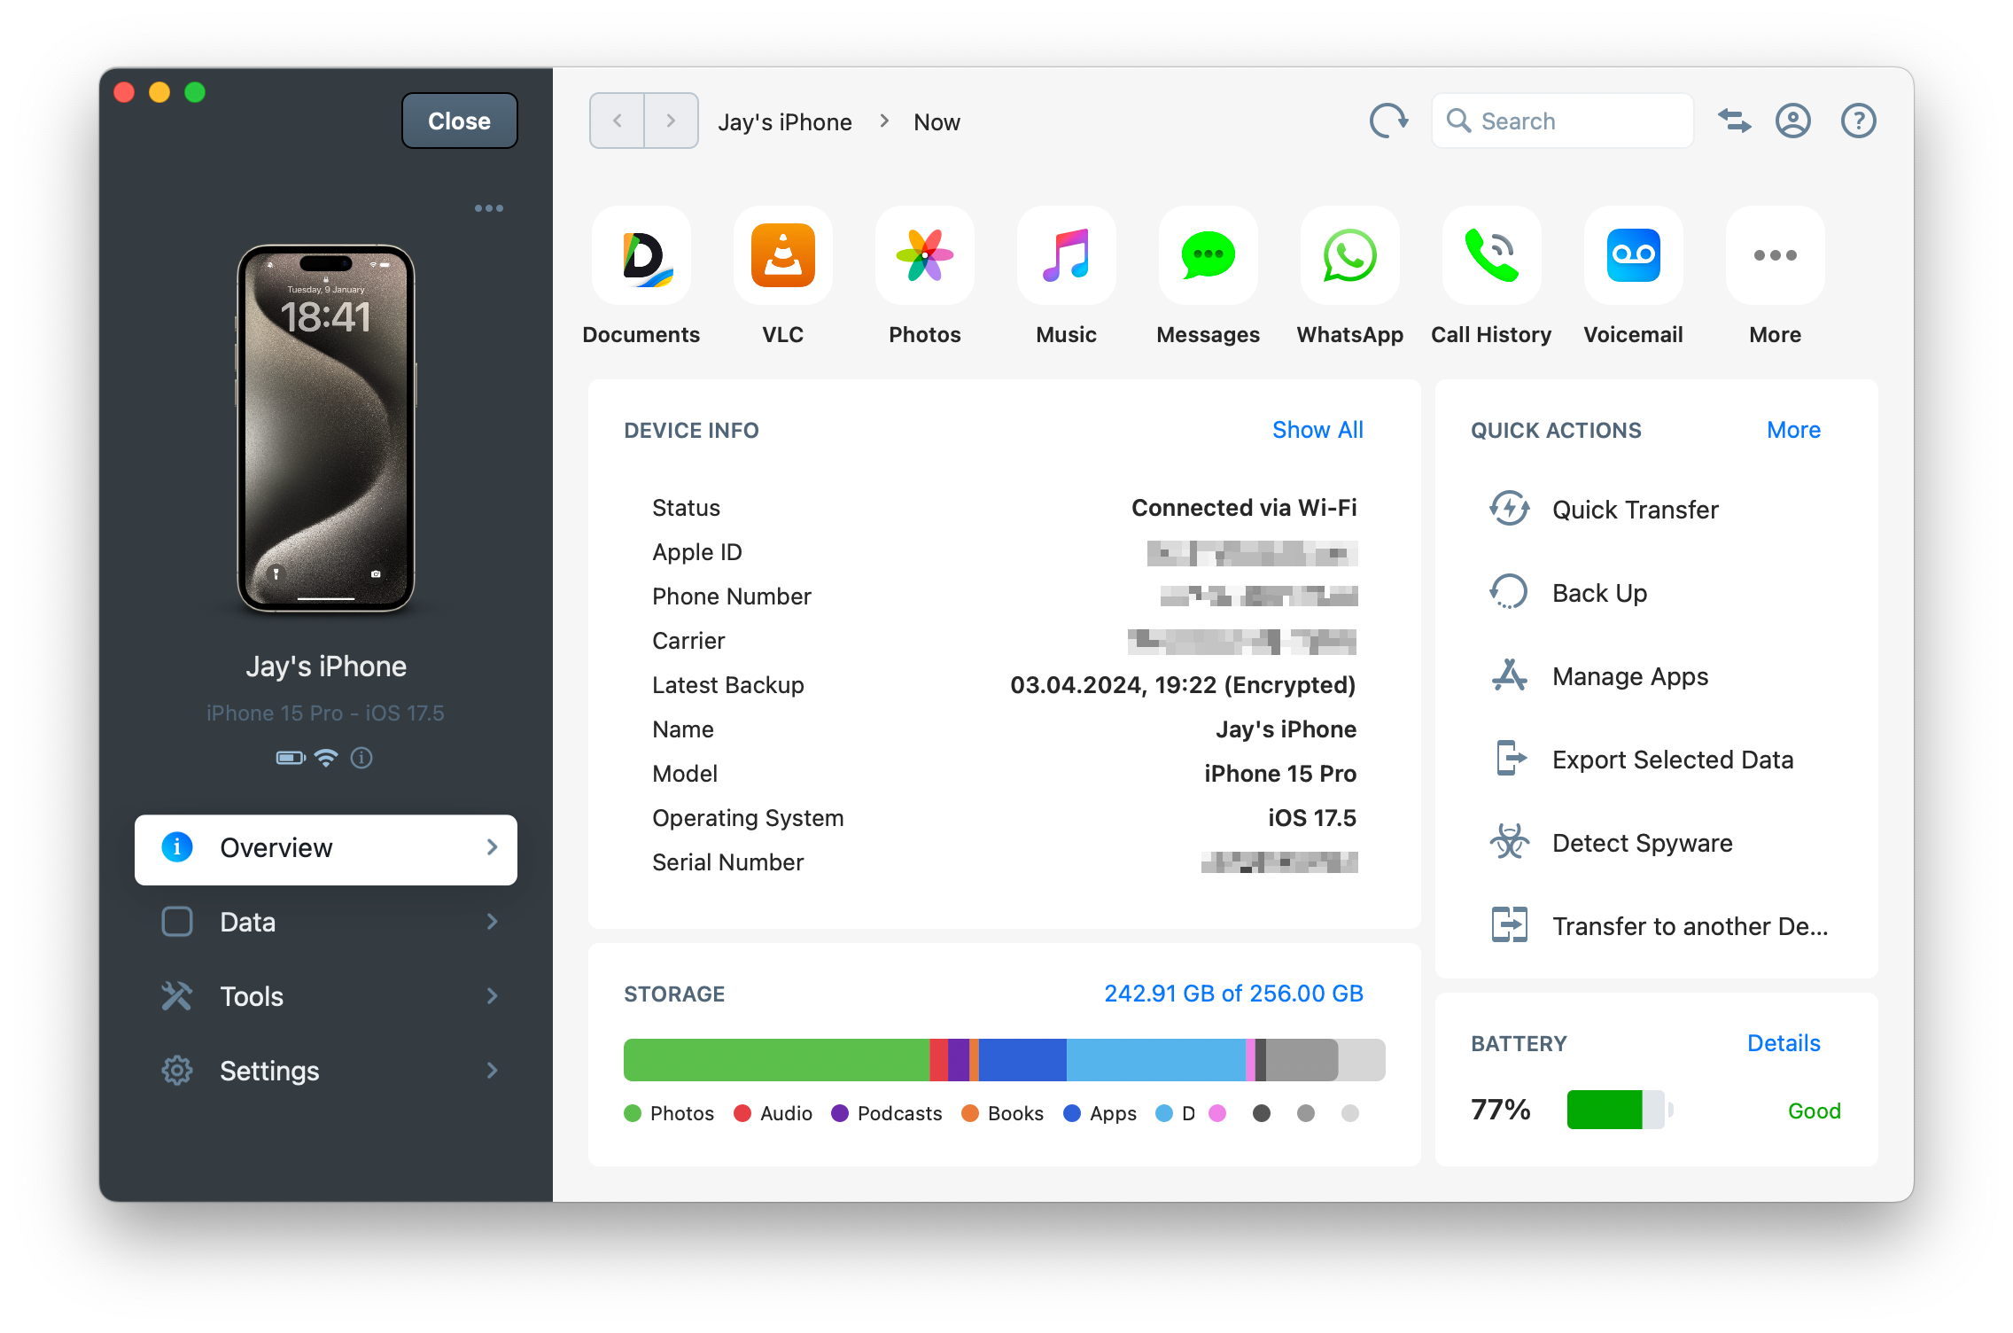Open the Call History icon

1492,255
